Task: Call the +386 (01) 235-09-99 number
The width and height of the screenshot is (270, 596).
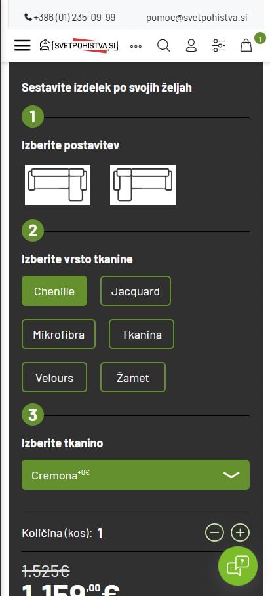Action: pos(70,18)
